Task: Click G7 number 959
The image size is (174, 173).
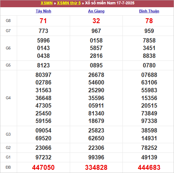Action: (x=149, y=31)
